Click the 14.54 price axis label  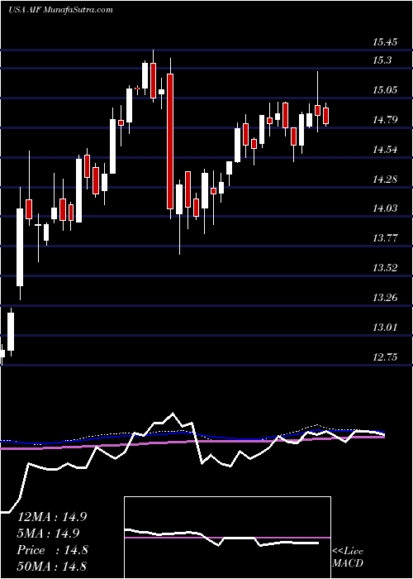coord(385,150)
